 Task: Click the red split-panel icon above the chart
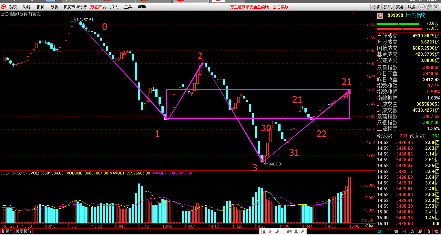coord(357,14)
